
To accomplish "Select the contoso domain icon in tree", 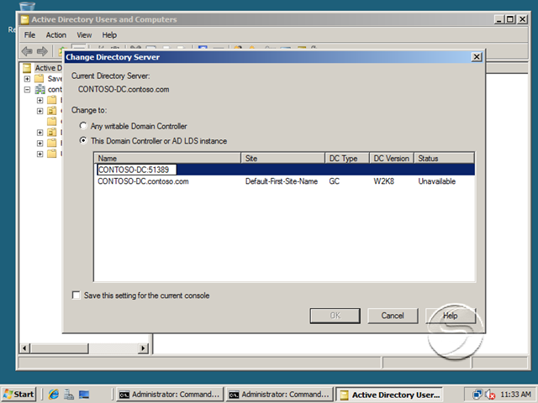I will 40,90.
